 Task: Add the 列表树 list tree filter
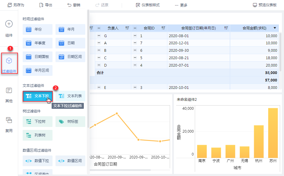coord(38,135)
